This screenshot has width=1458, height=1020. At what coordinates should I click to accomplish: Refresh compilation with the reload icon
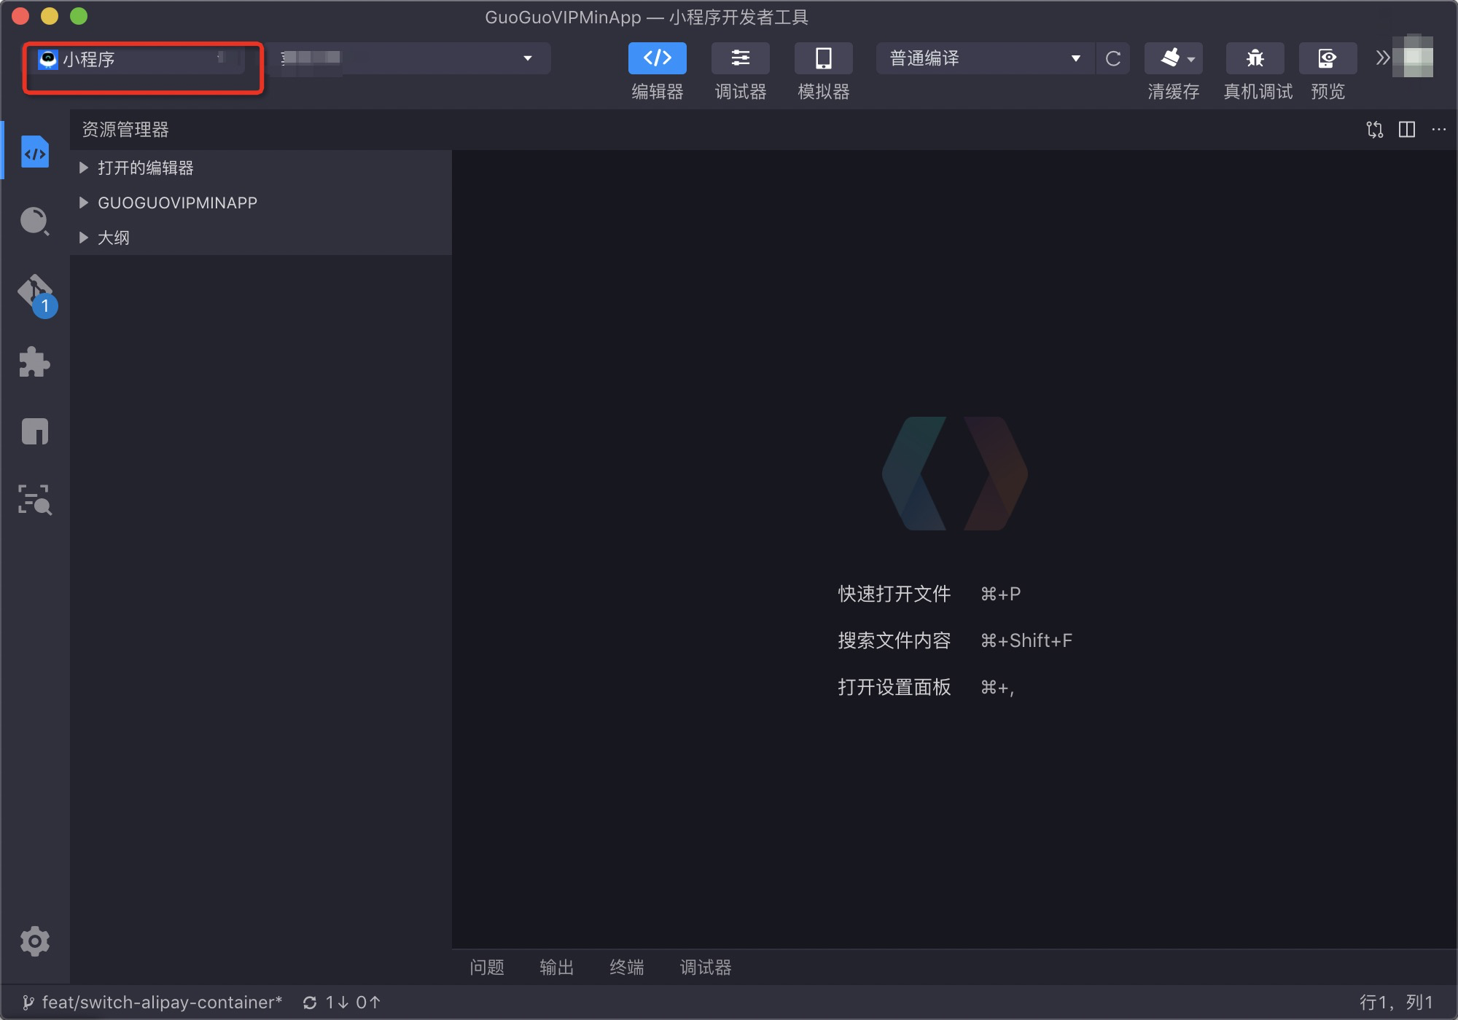click(x=1112, y=58)
